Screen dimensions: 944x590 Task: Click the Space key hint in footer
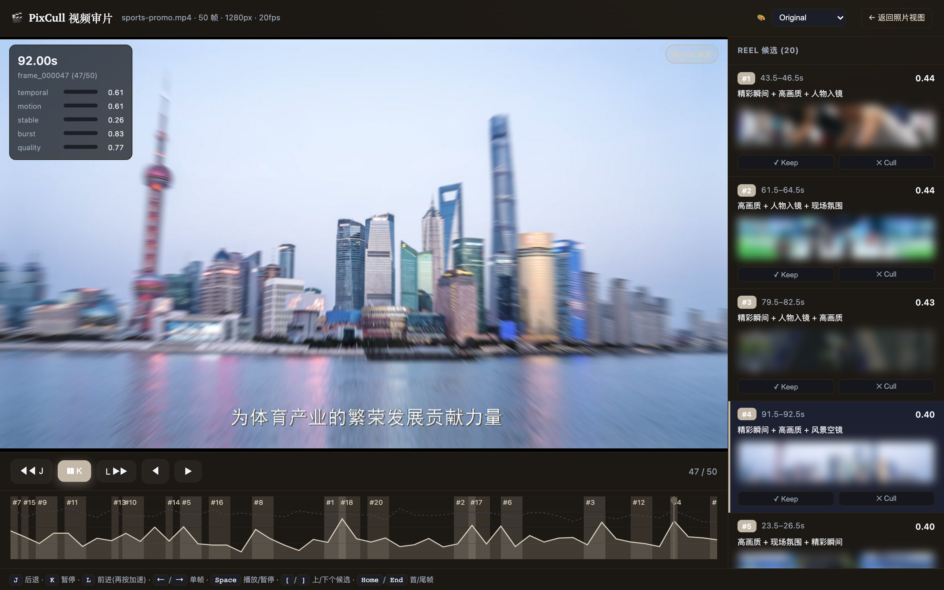[x=226, y=580]
